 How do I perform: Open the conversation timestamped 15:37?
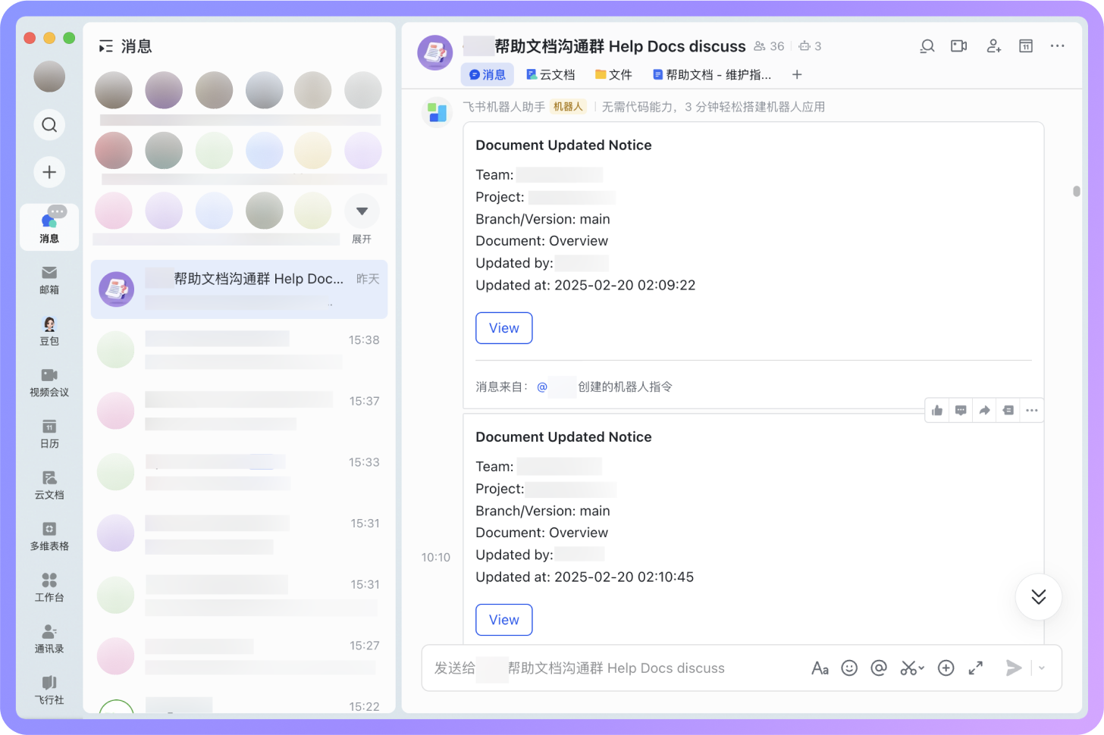(x=239, y=411)
